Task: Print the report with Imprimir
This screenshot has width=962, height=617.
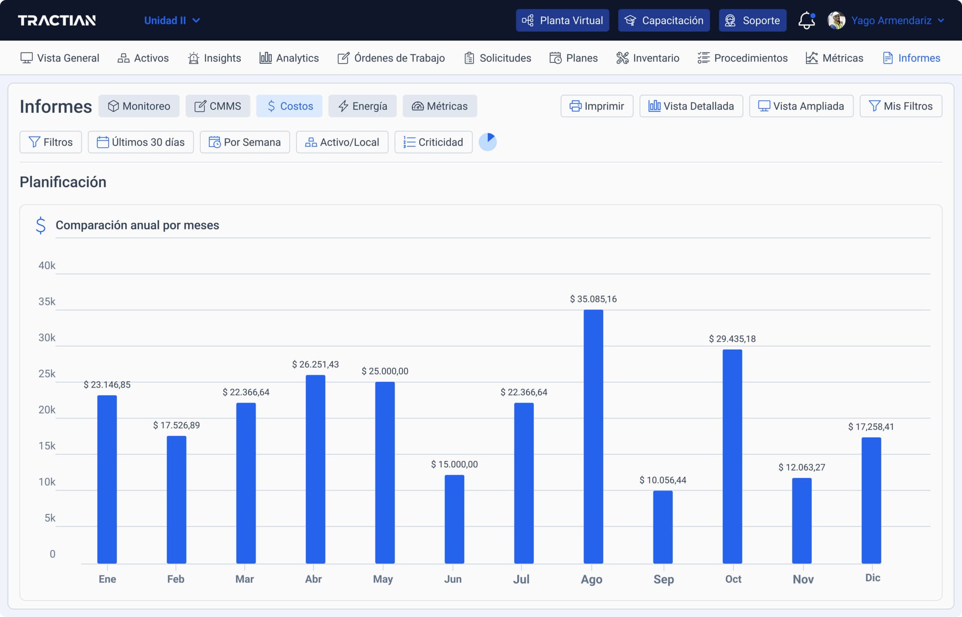Action: tap(596, 106)
